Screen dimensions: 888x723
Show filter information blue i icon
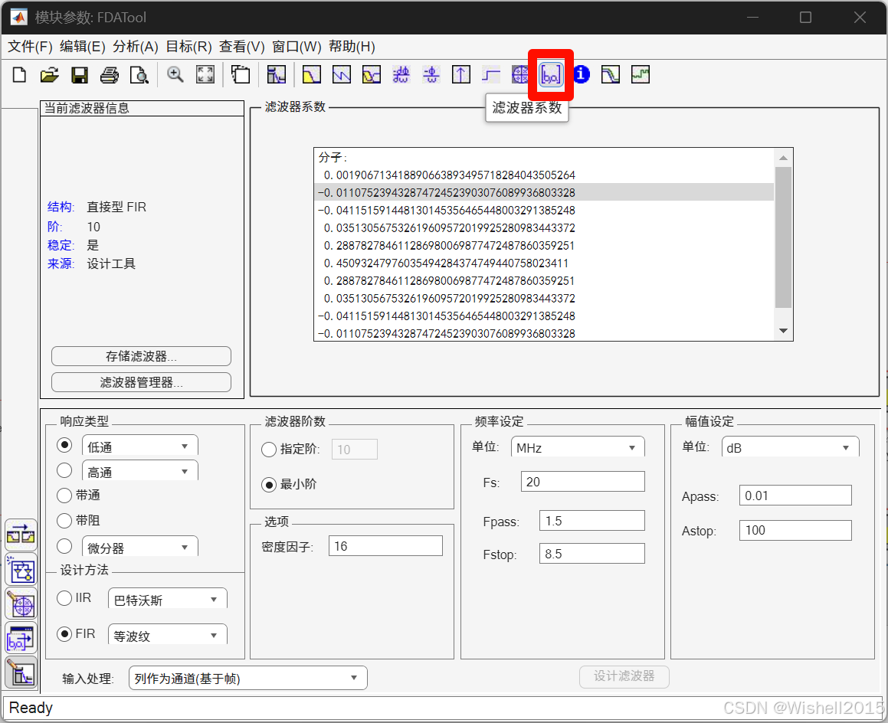[x=581, y=75]
